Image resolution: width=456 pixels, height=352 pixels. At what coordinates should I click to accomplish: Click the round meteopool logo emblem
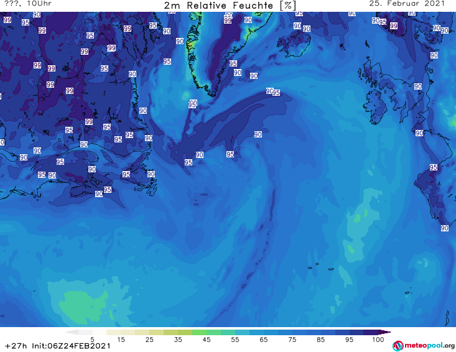[x=398, y=346]
